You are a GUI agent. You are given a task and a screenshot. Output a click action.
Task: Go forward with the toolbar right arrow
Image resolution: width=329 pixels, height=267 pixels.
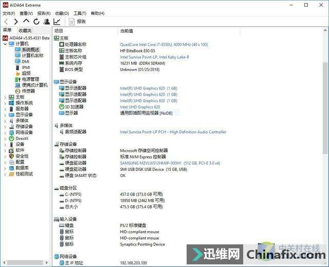pyautogui.click(x=16, y=22)
